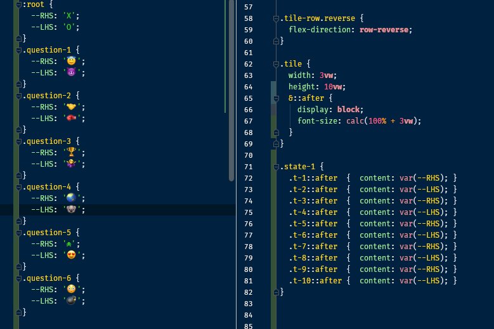
Task: Click var(--RHS) on line 80
Action: click(422, 269)
